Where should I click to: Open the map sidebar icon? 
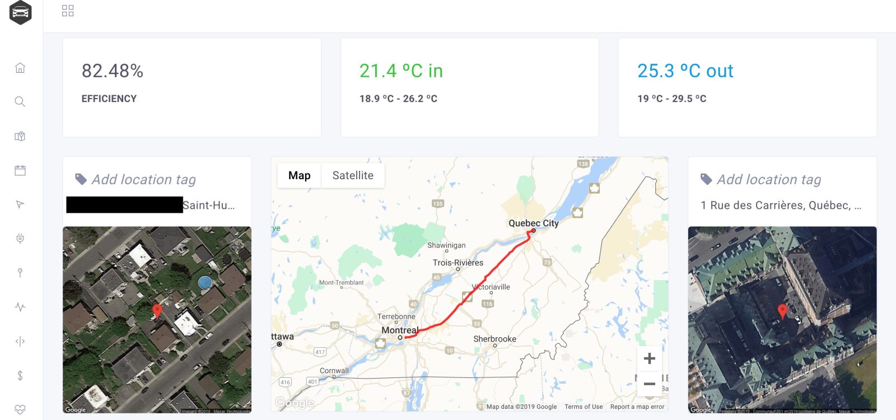20,136
